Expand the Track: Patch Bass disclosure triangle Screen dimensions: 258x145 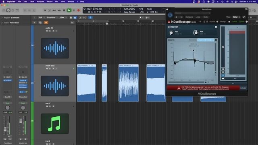[2, 23]
